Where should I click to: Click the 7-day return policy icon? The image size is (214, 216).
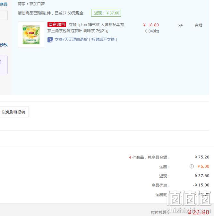pyautogui.click(x=50, y=40)
